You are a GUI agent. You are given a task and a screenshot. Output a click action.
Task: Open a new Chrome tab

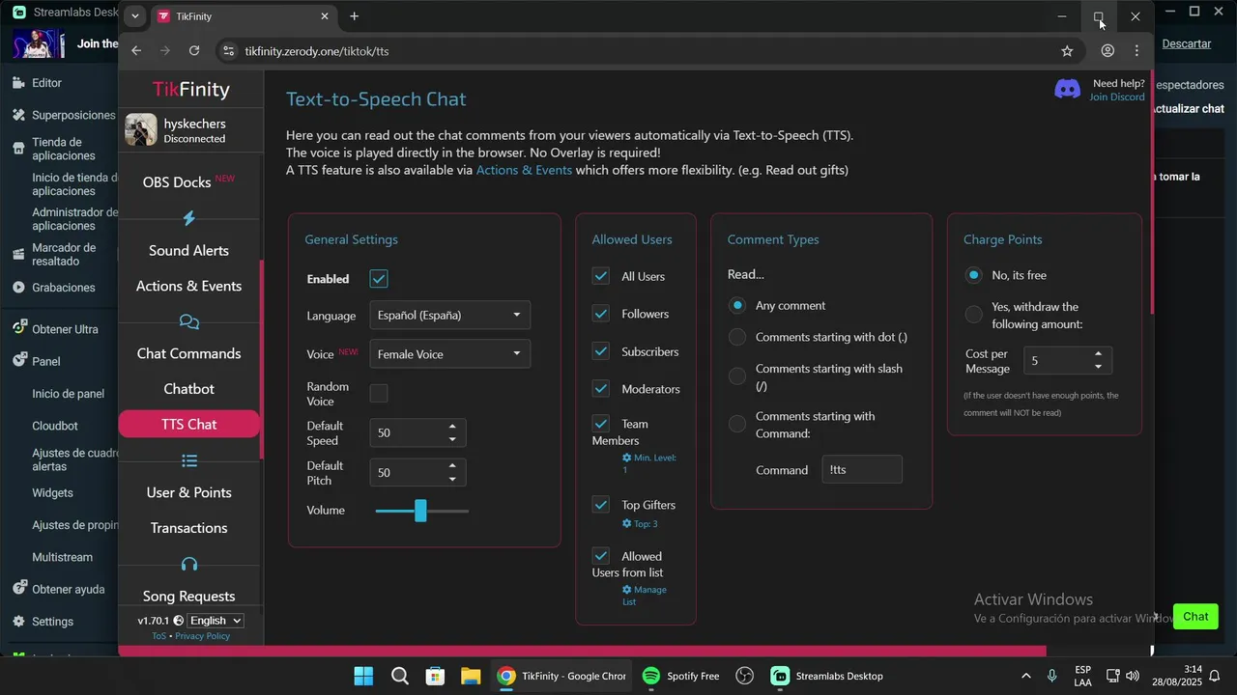(x=355, y=16)
